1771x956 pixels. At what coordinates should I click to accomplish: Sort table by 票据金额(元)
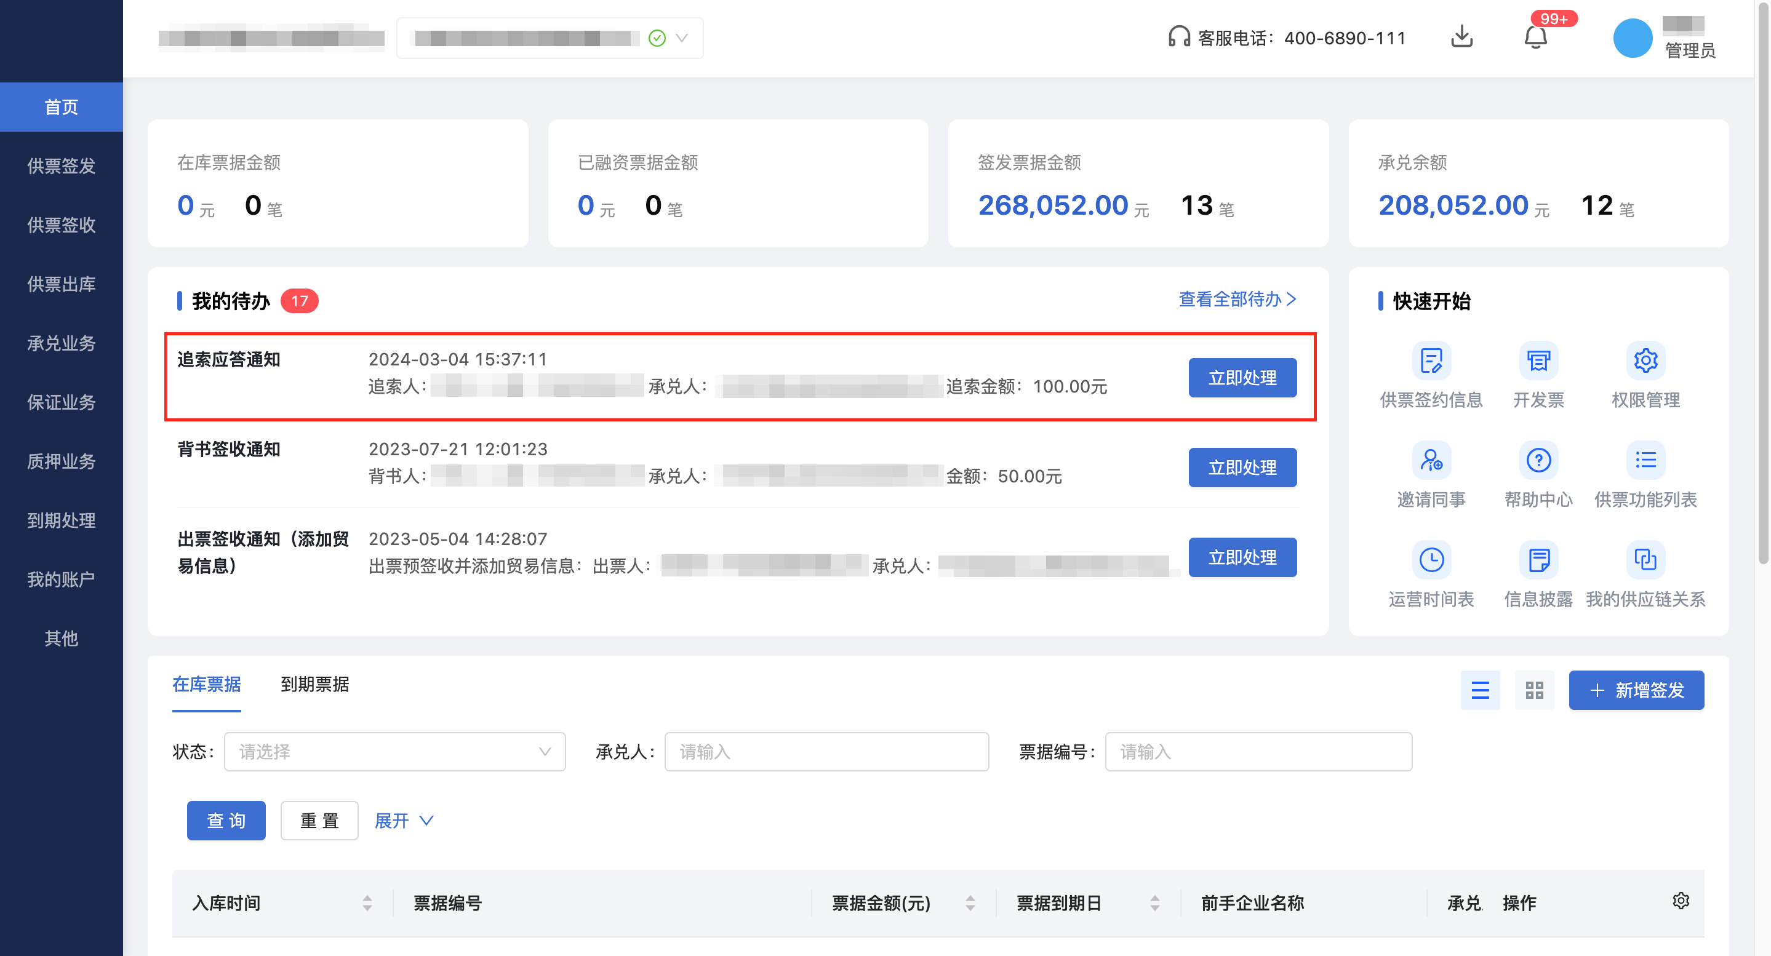(969, 903)
